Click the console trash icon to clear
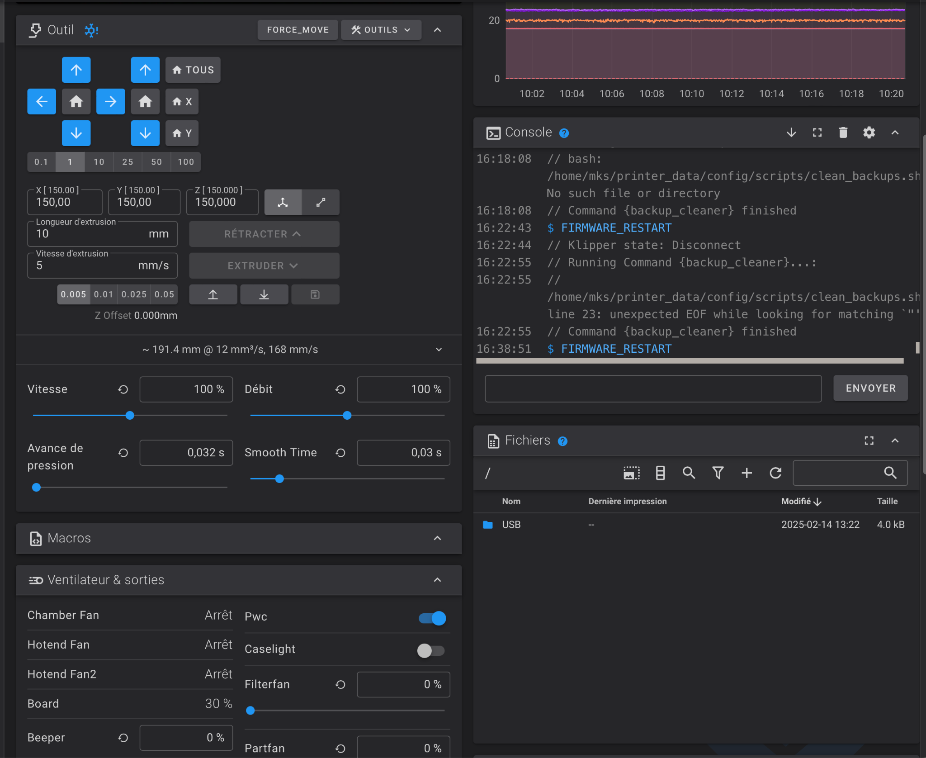Viewport: 926px width, 758px height. [843, 133]
